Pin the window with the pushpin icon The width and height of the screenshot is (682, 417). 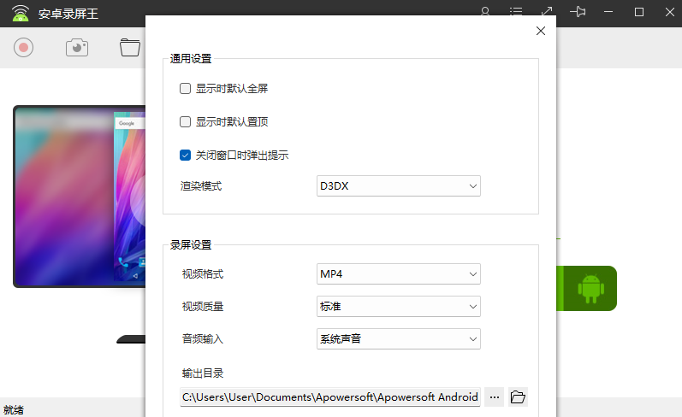pyautogui.click(x=578, y=12)
